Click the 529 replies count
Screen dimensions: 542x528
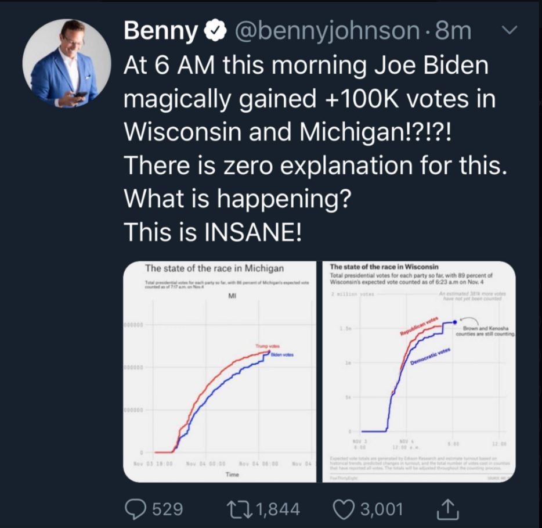(167, 509)
